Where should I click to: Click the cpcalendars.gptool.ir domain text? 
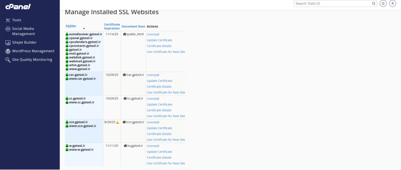tap(85, 42)
